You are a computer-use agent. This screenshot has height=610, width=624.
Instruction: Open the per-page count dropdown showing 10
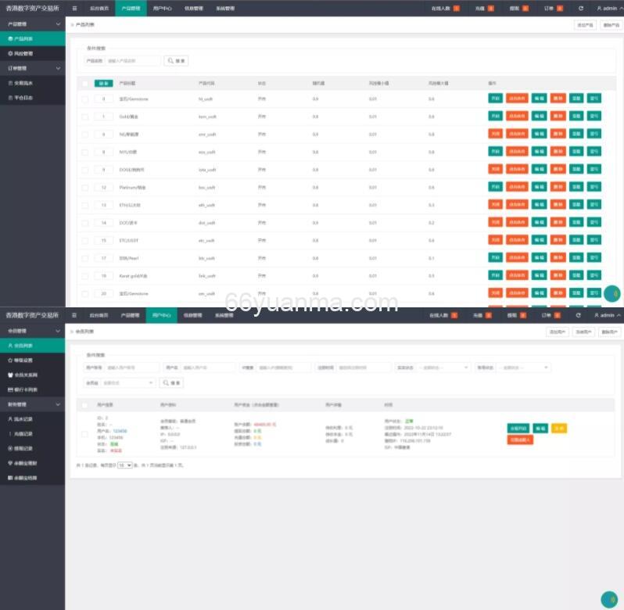(125, 465)
